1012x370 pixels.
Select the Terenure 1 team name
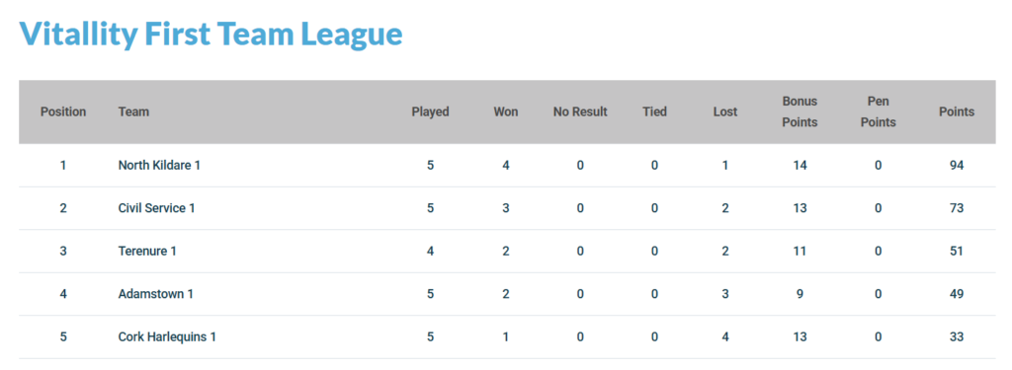tap(147, 251)
